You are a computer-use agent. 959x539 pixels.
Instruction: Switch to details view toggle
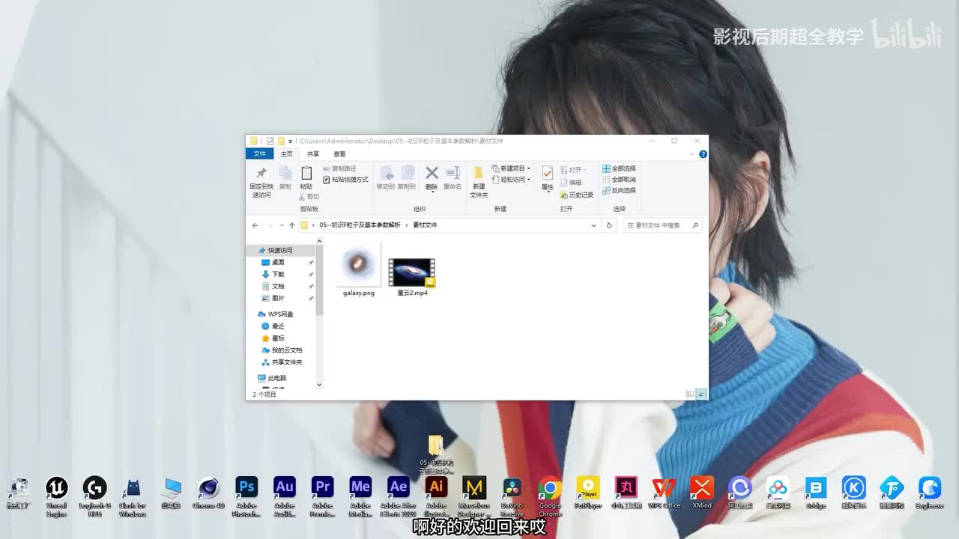point(690,394)
